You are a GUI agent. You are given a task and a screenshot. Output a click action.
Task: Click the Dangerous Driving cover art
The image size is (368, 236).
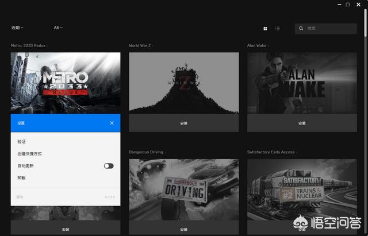coord(184,189)
